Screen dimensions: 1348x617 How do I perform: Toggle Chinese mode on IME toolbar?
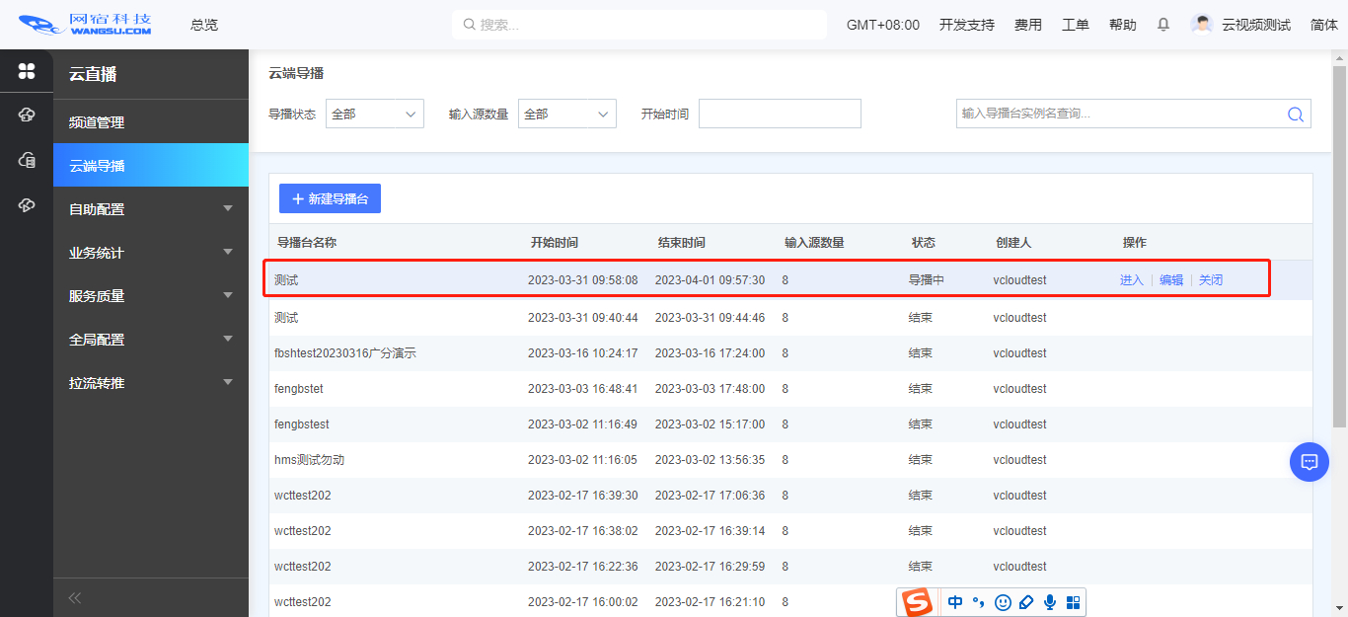(x=955, y=602)
